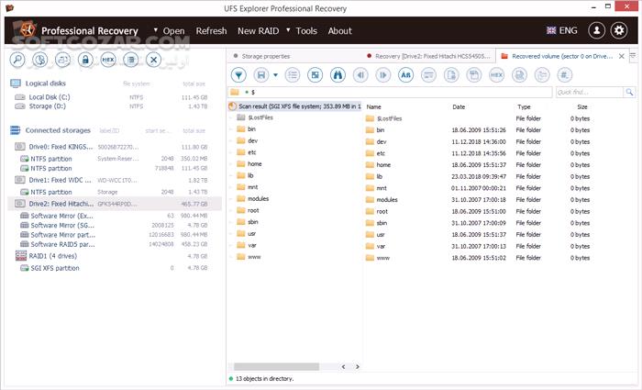Screen dimensions: 642x390
Task: Sort by the Date column header
Action: [x=459, y=107]
